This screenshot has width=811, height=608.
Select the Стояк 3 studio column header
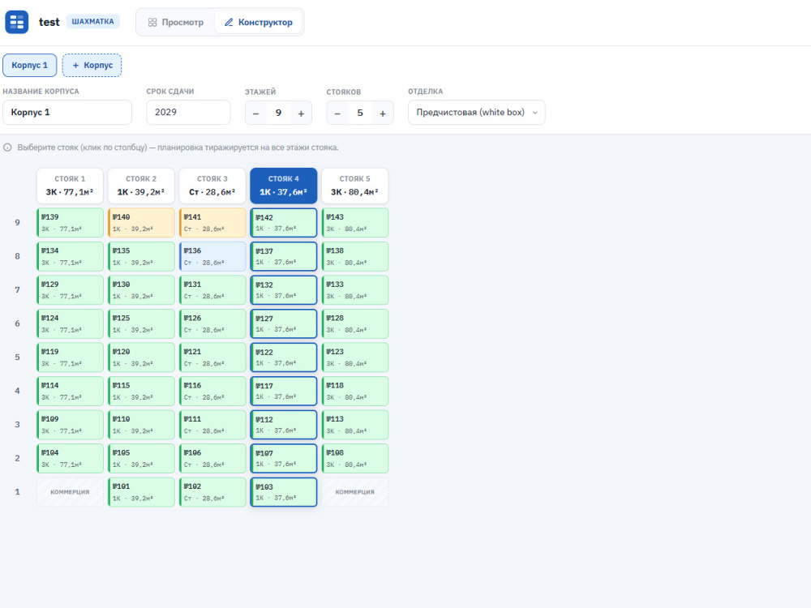pos(212,186)
